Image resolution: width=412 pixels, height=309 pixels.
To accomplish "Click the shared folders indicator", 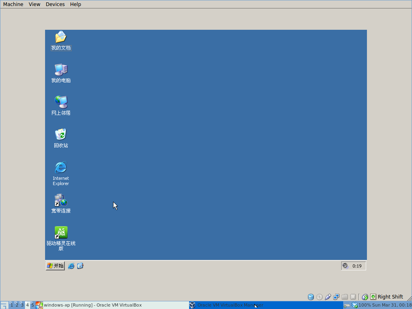I will 345,297.
